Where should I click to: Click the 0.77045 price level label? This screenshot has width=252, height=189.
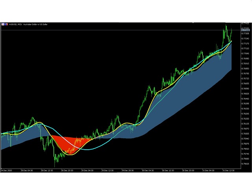245,54
